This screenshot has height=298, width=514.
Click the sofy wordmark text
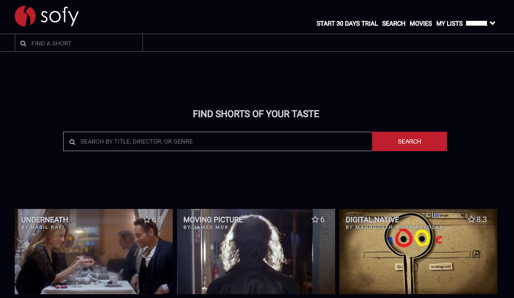pyautogui.click(x=60, y=16)
